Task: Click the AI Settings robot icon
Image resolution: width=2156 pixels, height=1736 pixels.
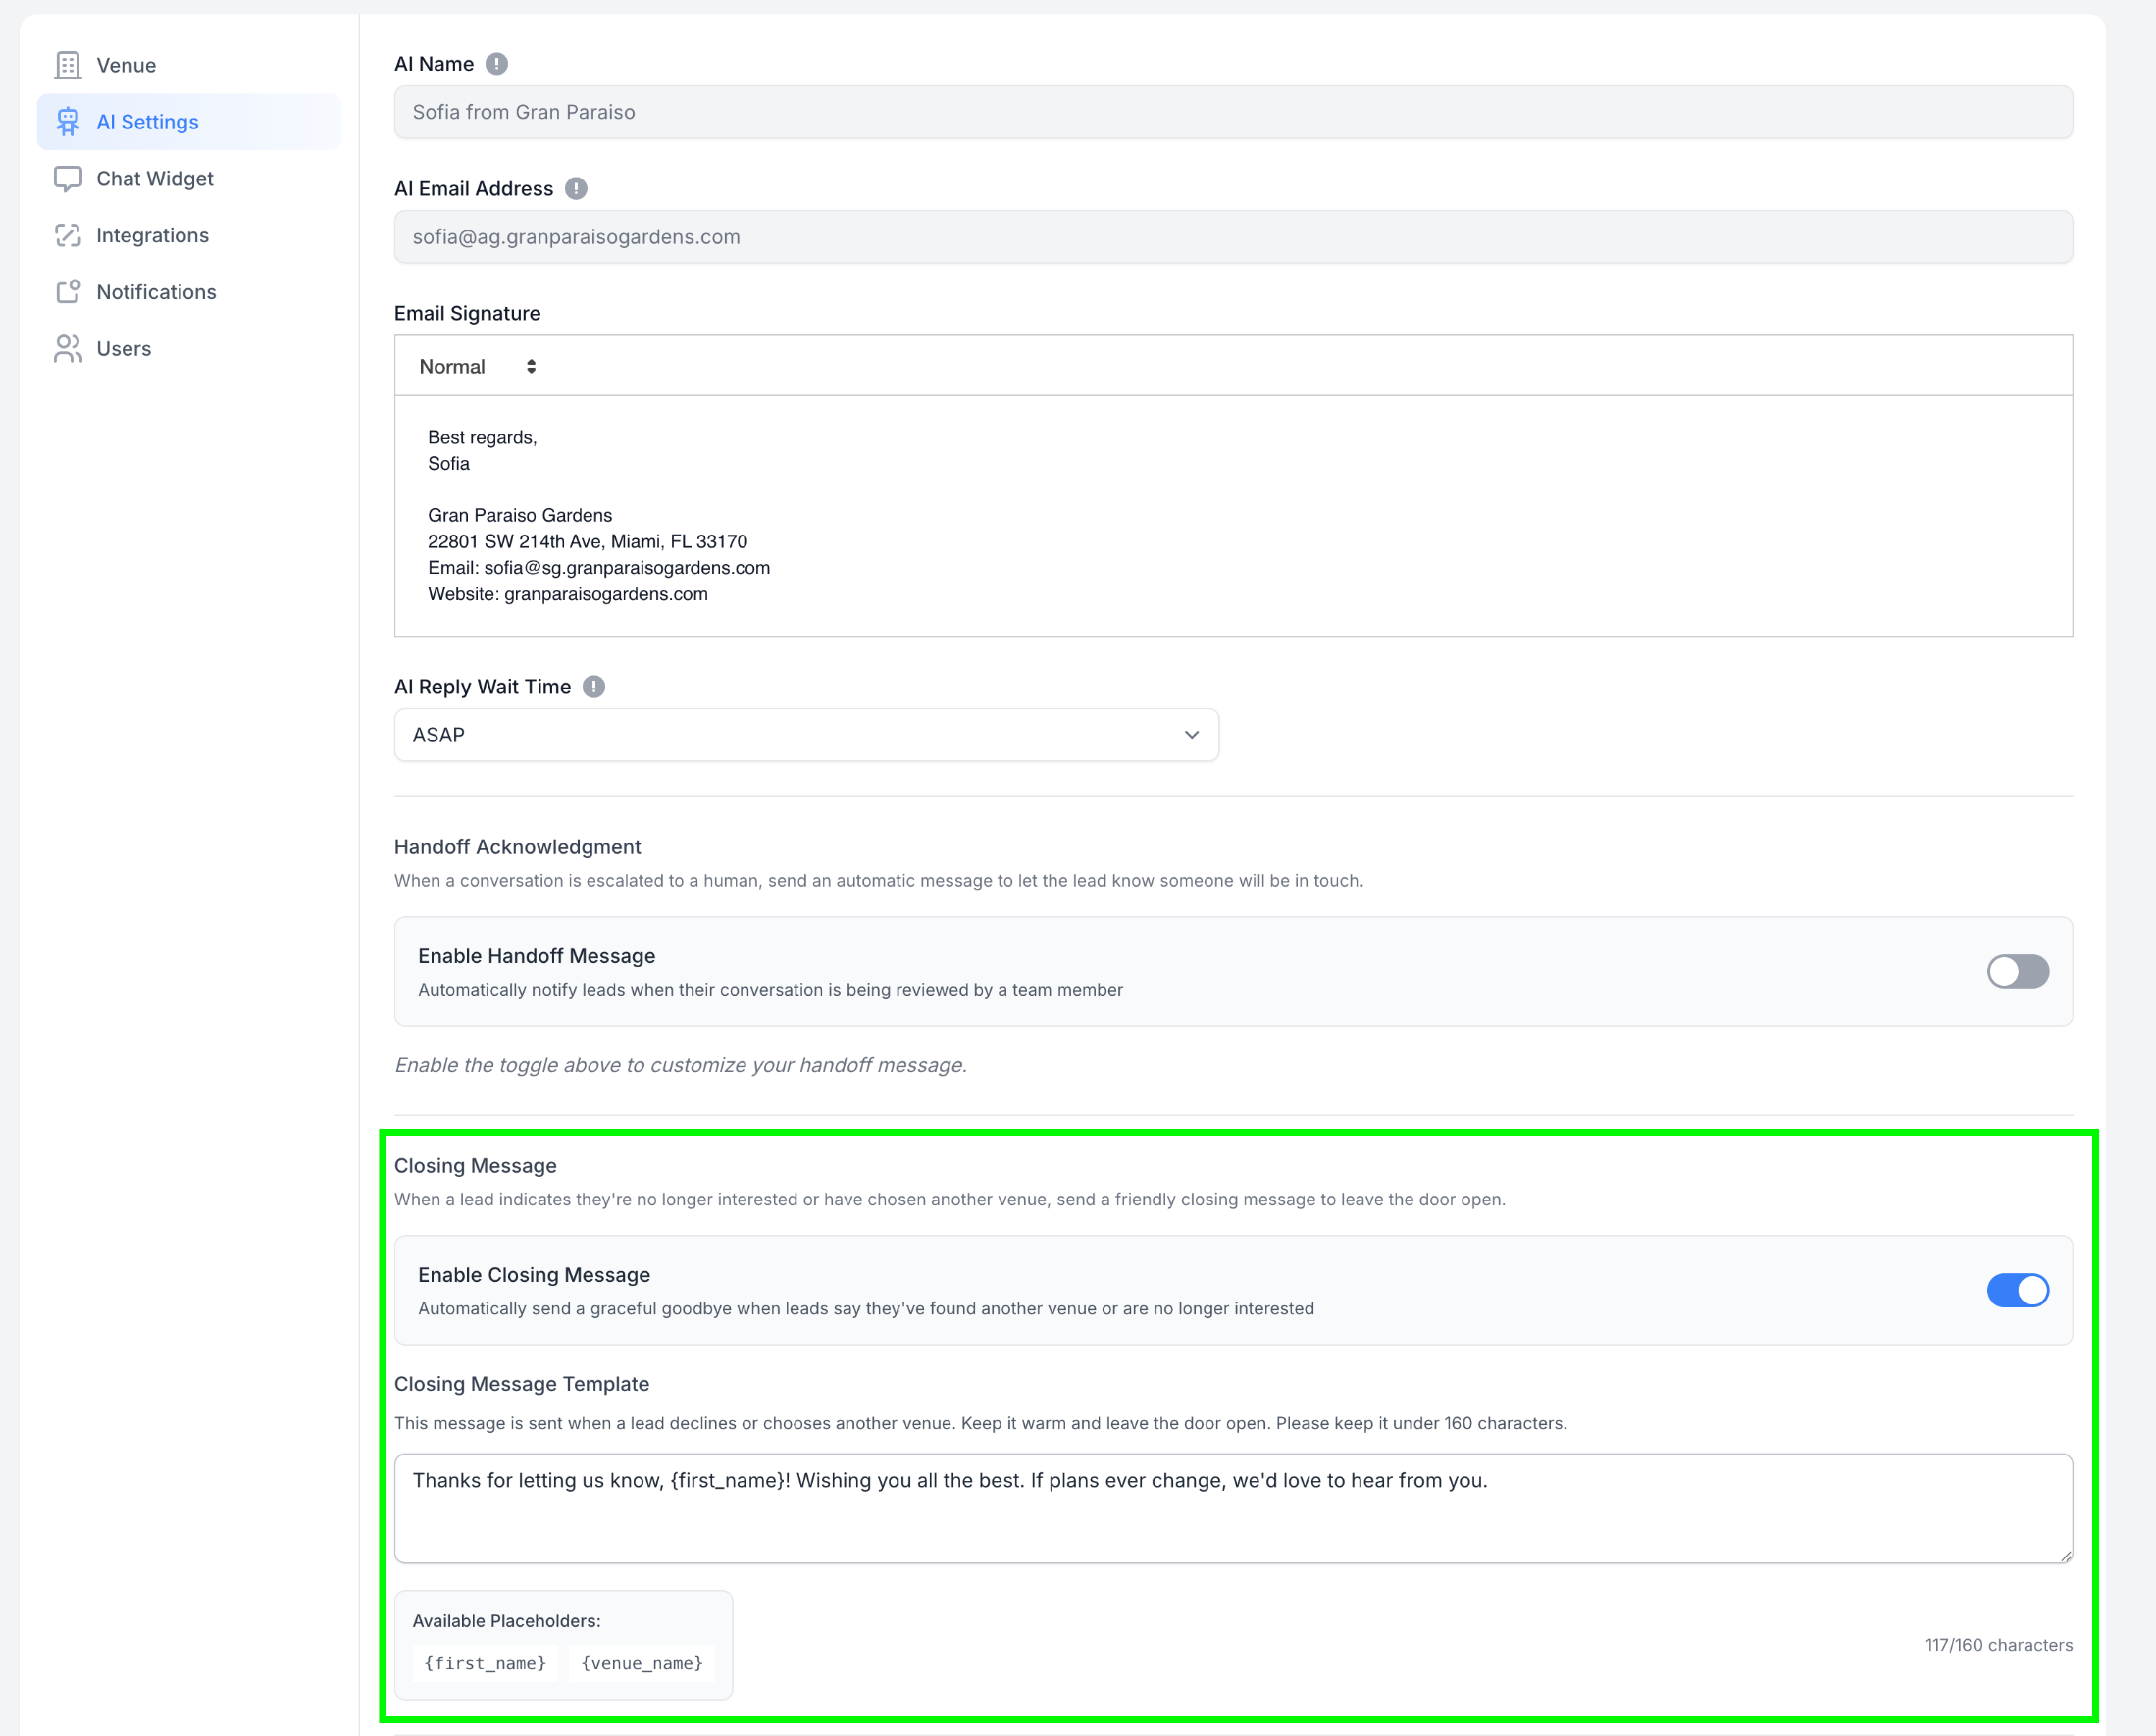Action: [67, 122]
